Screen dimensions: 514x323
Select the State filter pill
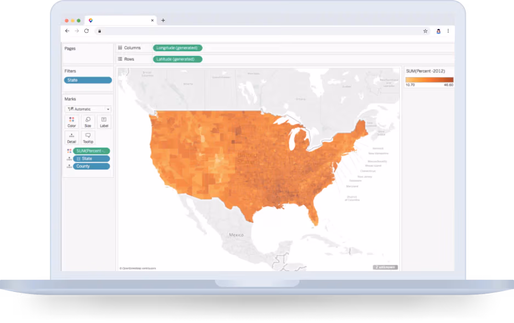point(88,80)
